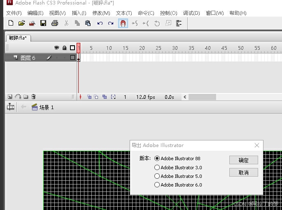The height and width of the screenshot is (210, 282).
Task: Toggle the outline square for all layers
Action: click(x=72, y=48)
